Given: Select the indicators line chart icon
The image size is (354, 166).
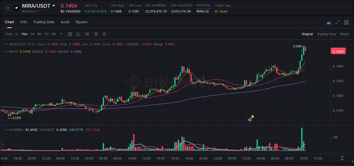Looking at the screenshot, I should tap(78, 34).
